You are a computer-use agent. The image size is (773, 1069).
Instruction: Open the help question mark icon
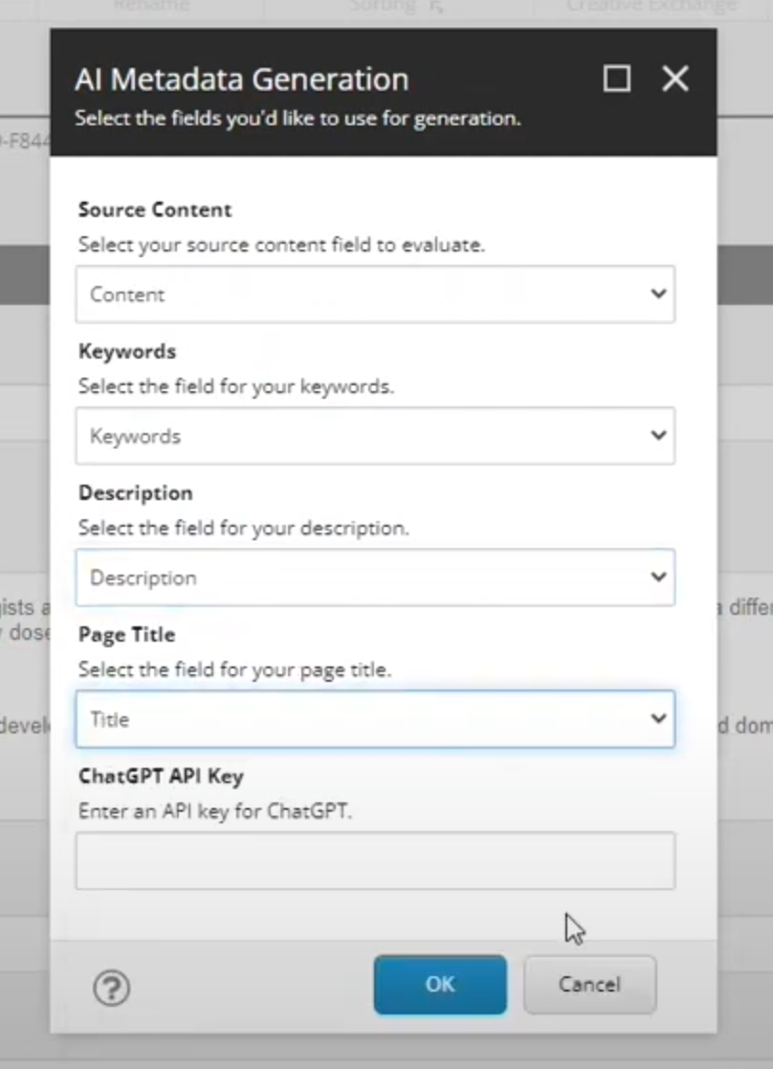point(112,987)
